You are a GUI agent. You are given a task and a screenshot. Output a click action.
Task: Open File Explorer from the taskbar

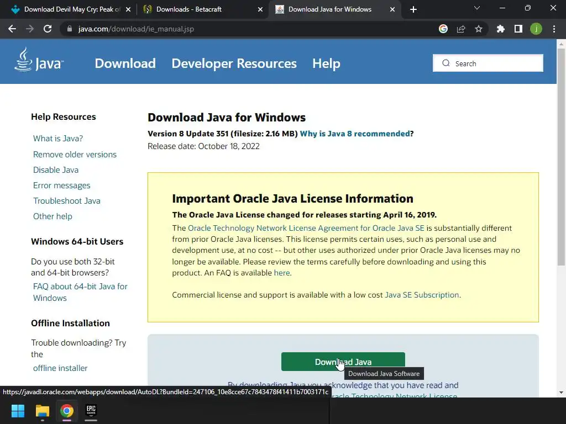tap(42, 411)
